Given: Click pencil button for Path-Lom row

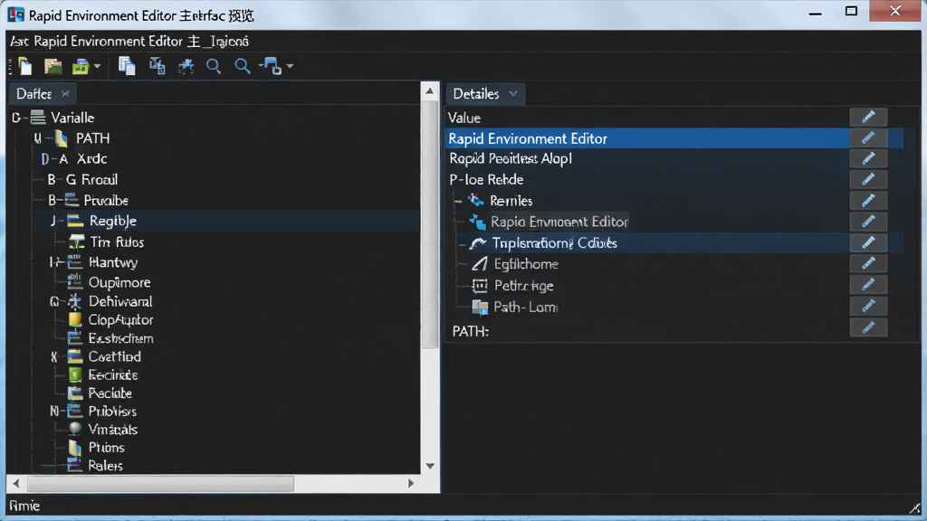Looking at the screenshot, I should point(868,306).
